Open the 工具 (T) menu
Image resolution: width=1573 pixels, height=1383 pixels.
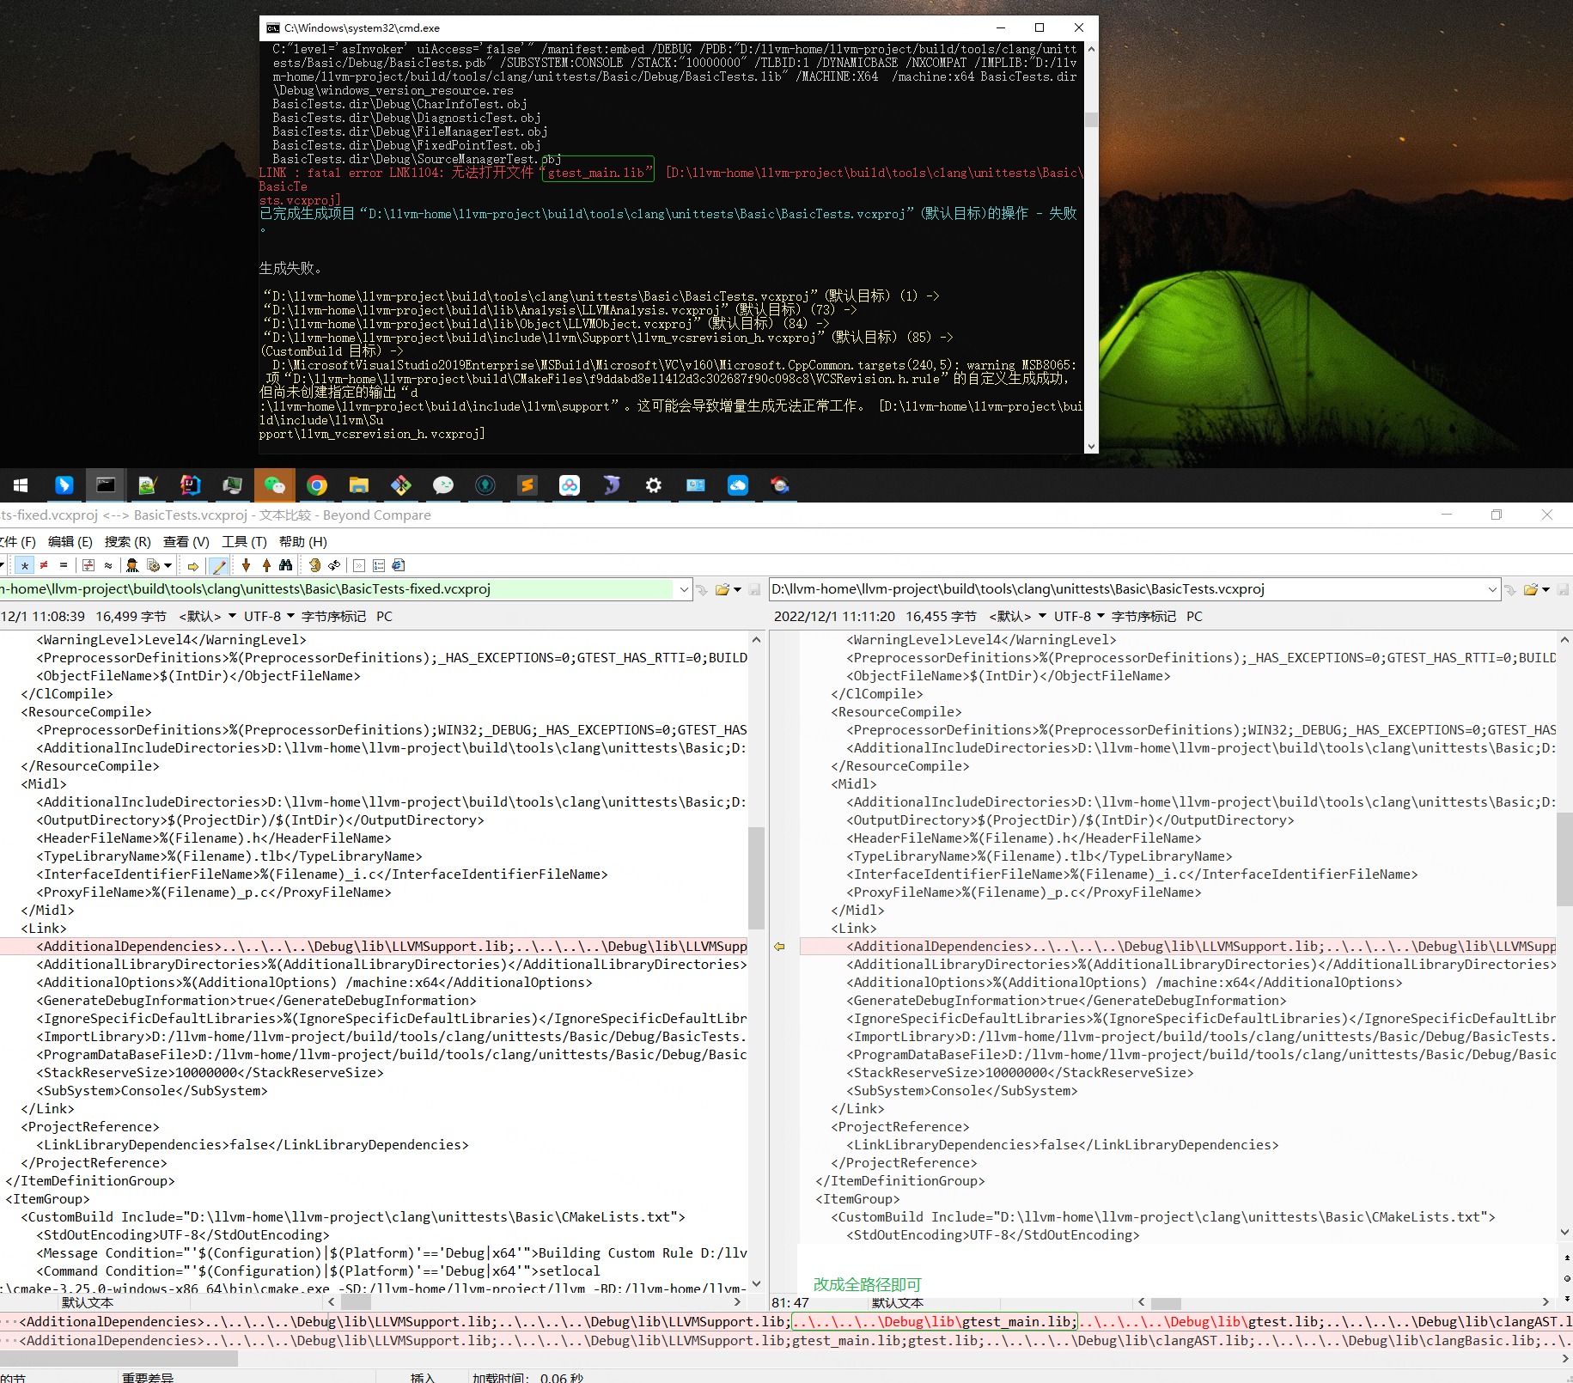(x=245, y=541)
